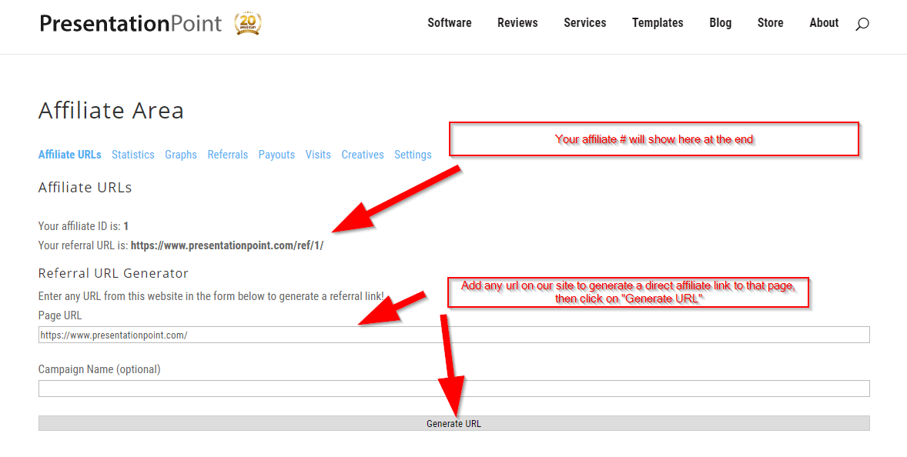Image resolution: width=907 pixels, height=457 pixels.
Task: Select the Affiliate URLs tab
Action: 70,155
